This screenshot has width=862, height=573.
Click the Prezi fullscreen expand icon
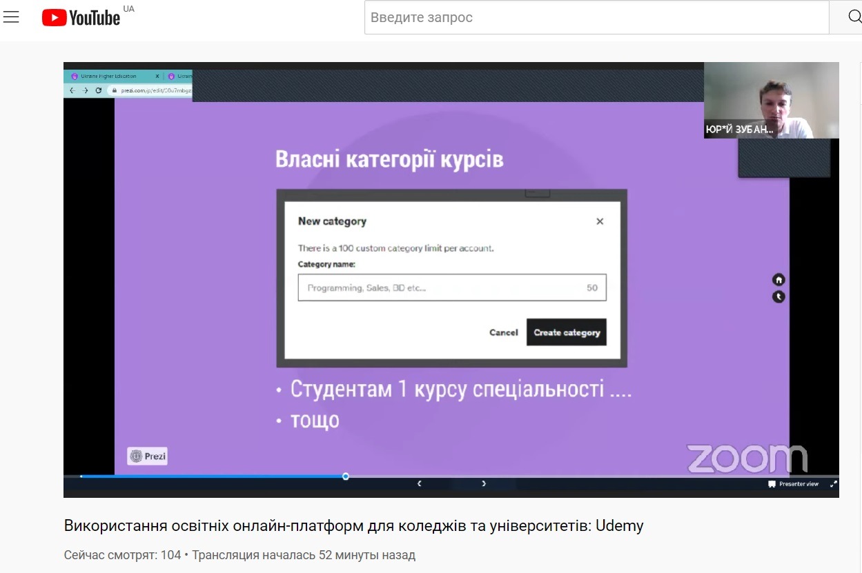[833, 484]
